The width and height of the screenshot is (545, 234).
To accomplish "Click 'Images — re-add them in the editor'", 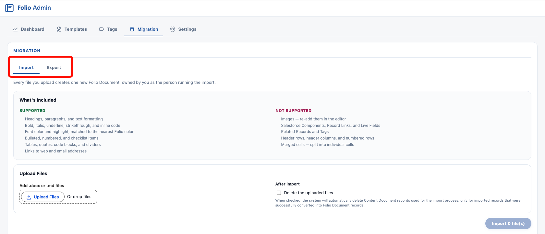I will point(313,119).
